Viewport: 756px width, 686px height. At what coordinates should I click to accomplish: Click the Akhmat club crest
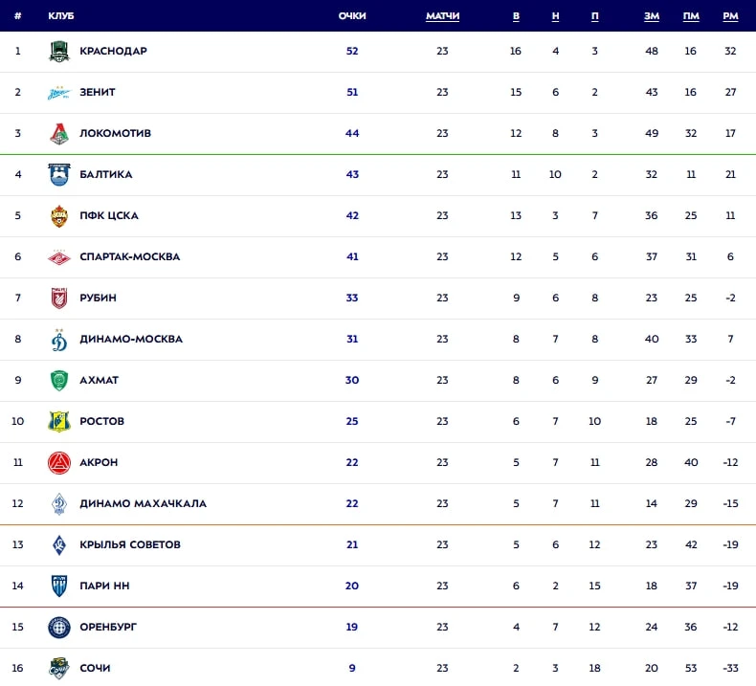pyautogui.click(x=59, y=381)
